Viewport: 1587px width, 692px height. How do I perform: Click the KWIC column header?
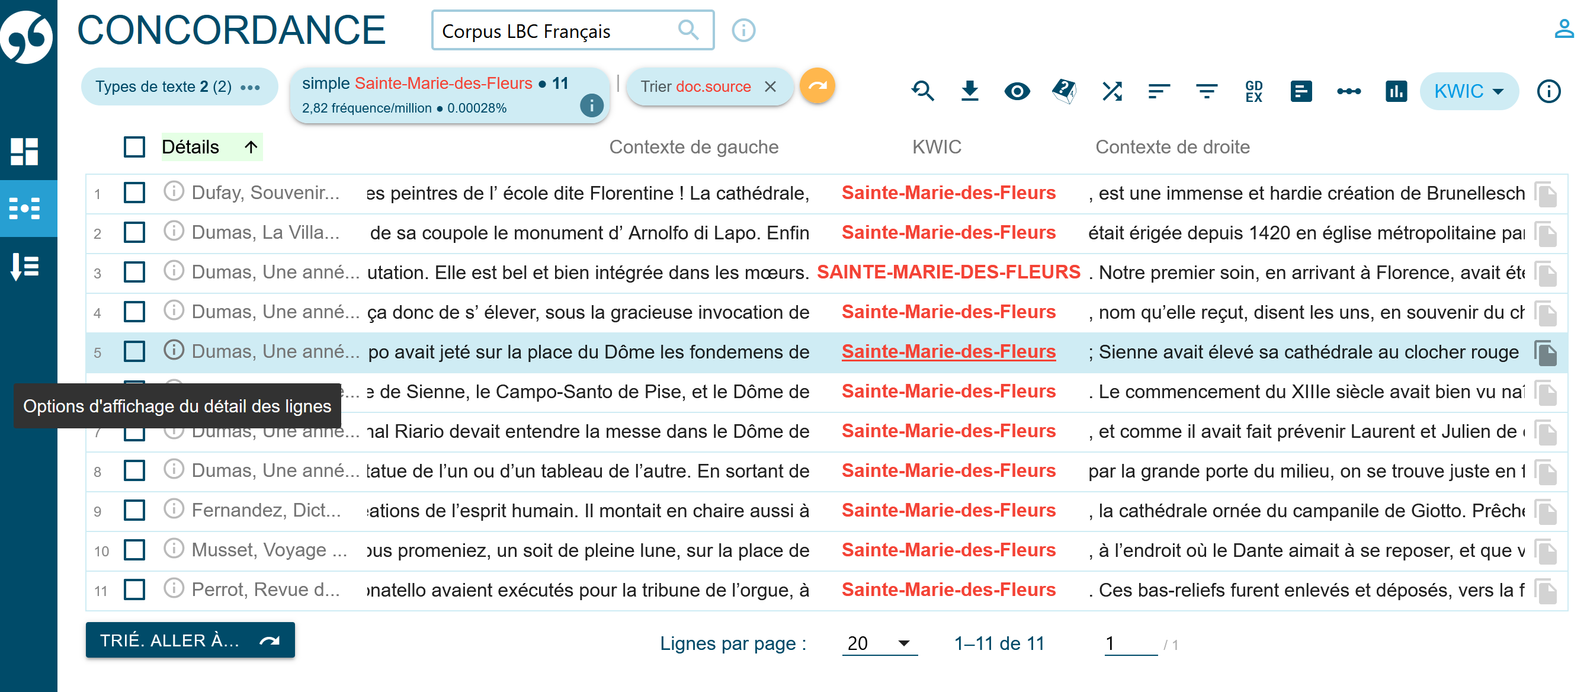(x=937, y=148)
